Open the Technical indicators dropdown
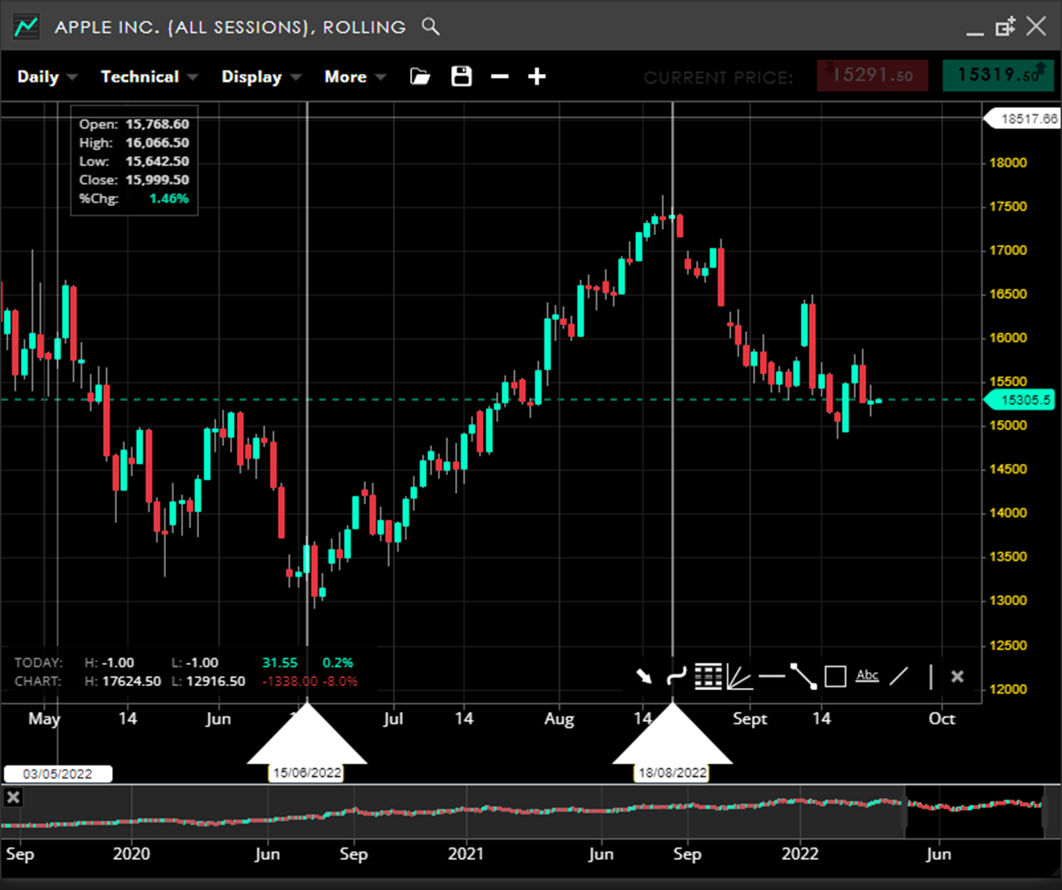 (x=149, y=77)
